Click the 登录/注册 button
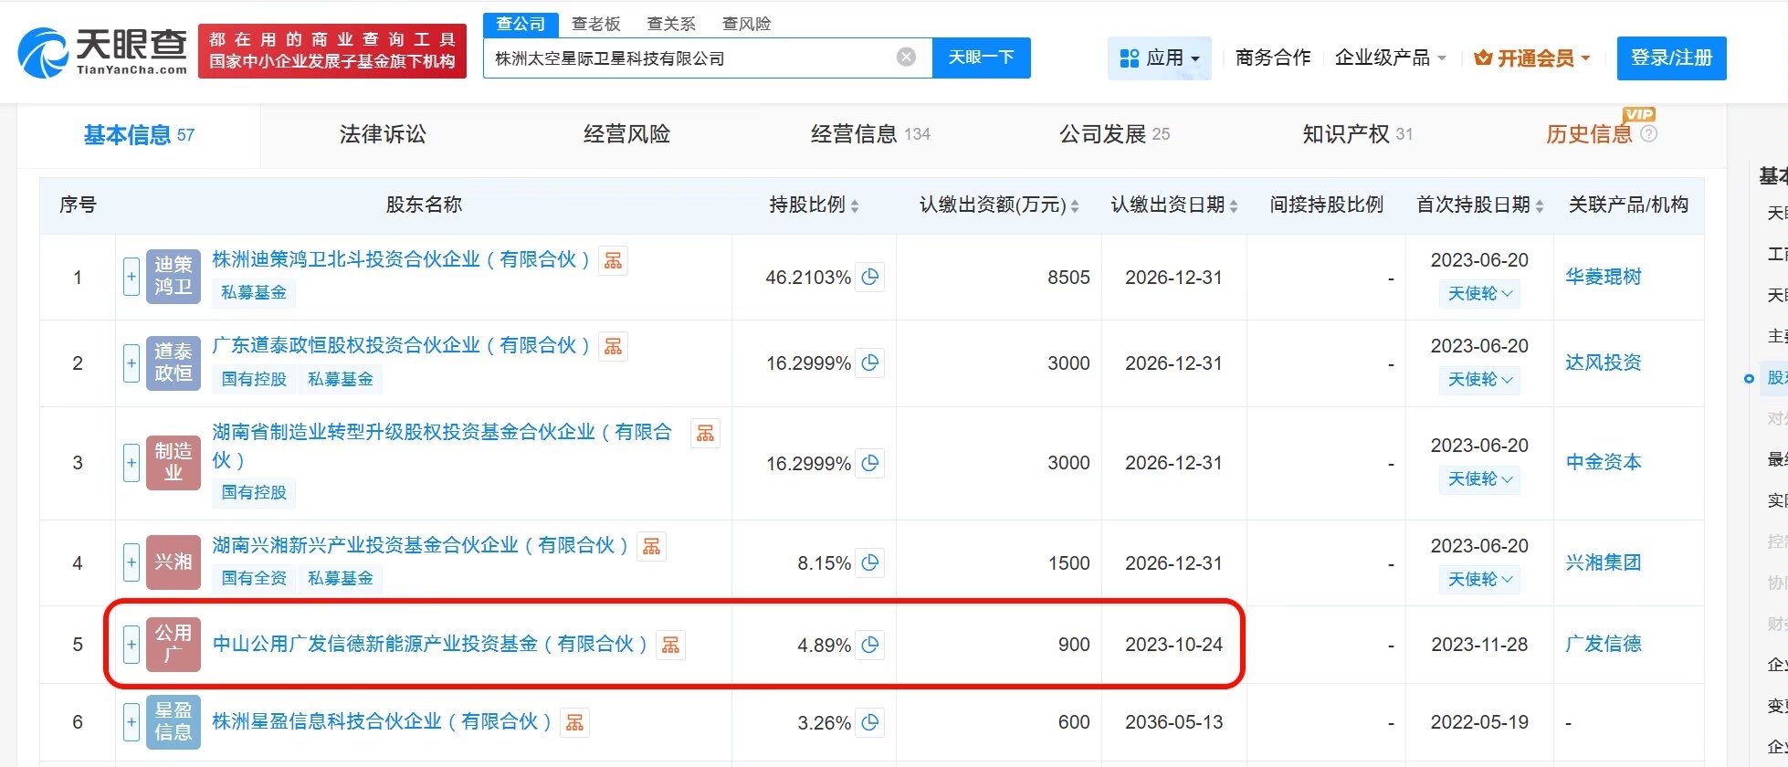 (x=1671, y=58)
